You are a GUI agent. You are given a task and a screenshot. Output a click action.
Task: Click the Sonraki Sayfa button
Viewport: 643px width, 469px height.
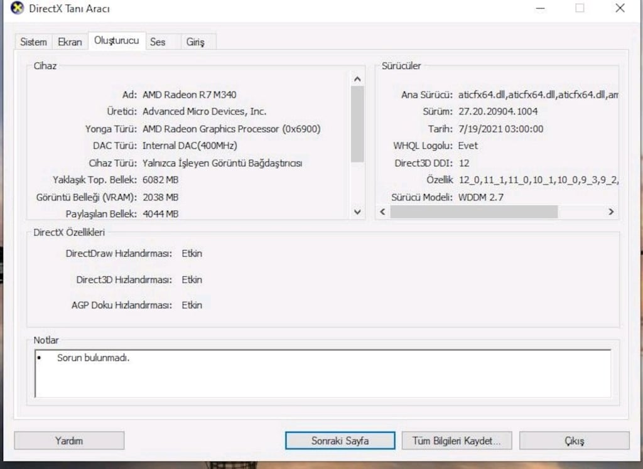(x=340, y=441)
